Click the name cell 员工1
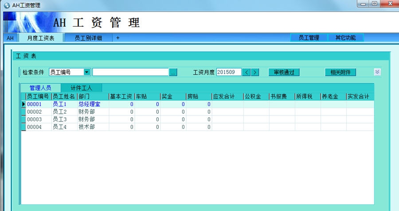Image resolution: width=399 pixels, height=211 pixels. [64, 104]
